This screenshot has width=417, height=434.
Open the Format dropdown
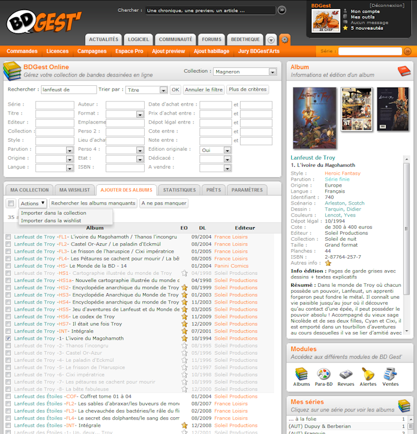tap(125, 114)
